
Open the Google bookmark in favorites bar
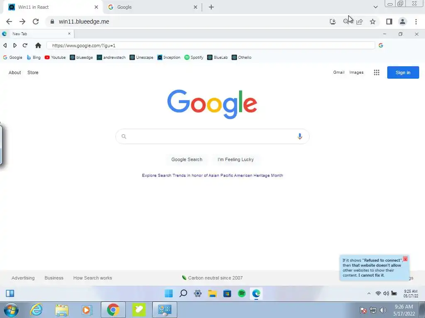(x=12, y=57)
